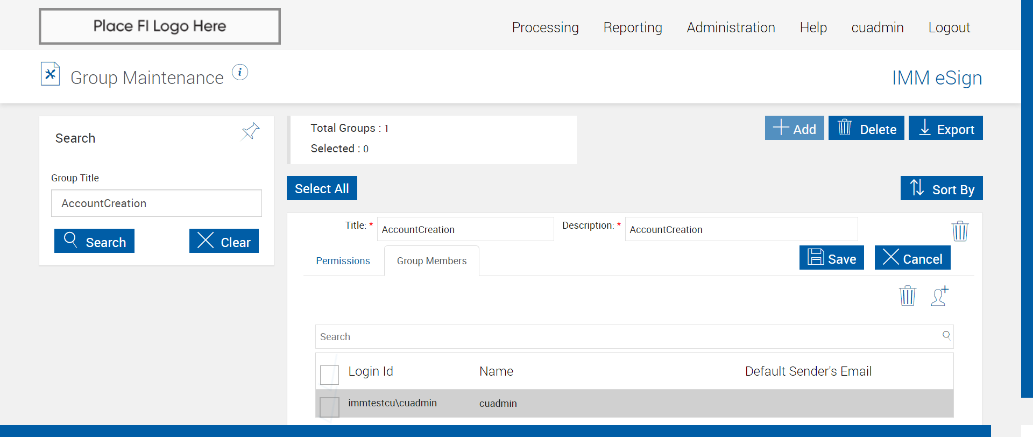
Task: Click the Place FI Logo Here image
Action: (x=160, y=26)
